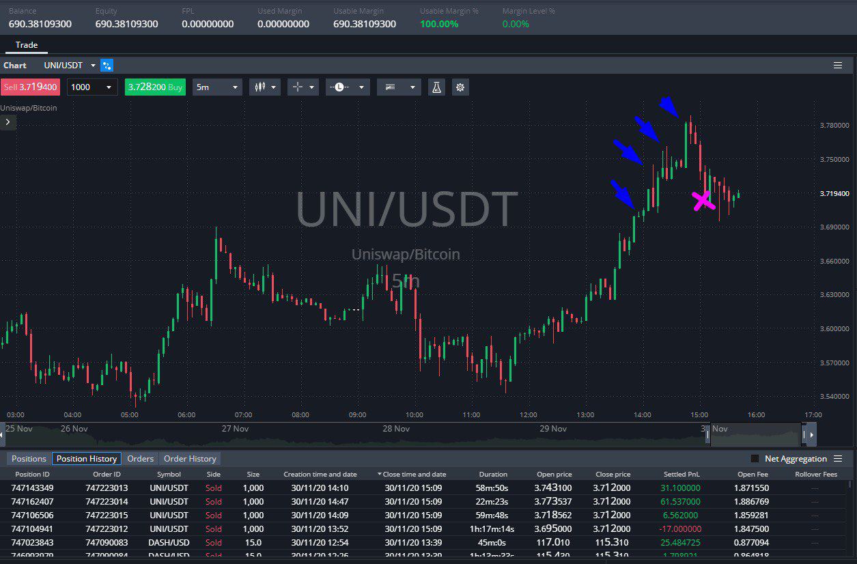The image size is (857, 564).
Task: Click the DASH/USD symbol in row 747023843
Action: click(x=169, y=543)
